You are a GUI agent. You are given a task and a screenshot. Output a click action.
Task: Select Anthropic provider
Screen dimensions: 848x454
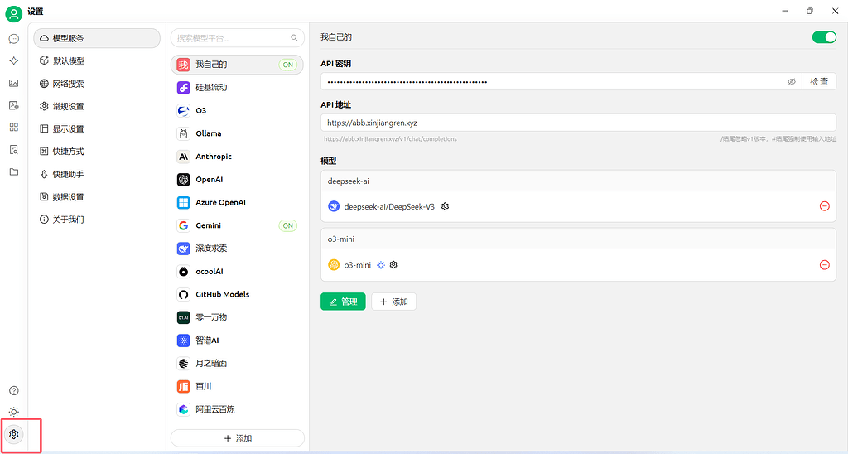tap(237, 157)
